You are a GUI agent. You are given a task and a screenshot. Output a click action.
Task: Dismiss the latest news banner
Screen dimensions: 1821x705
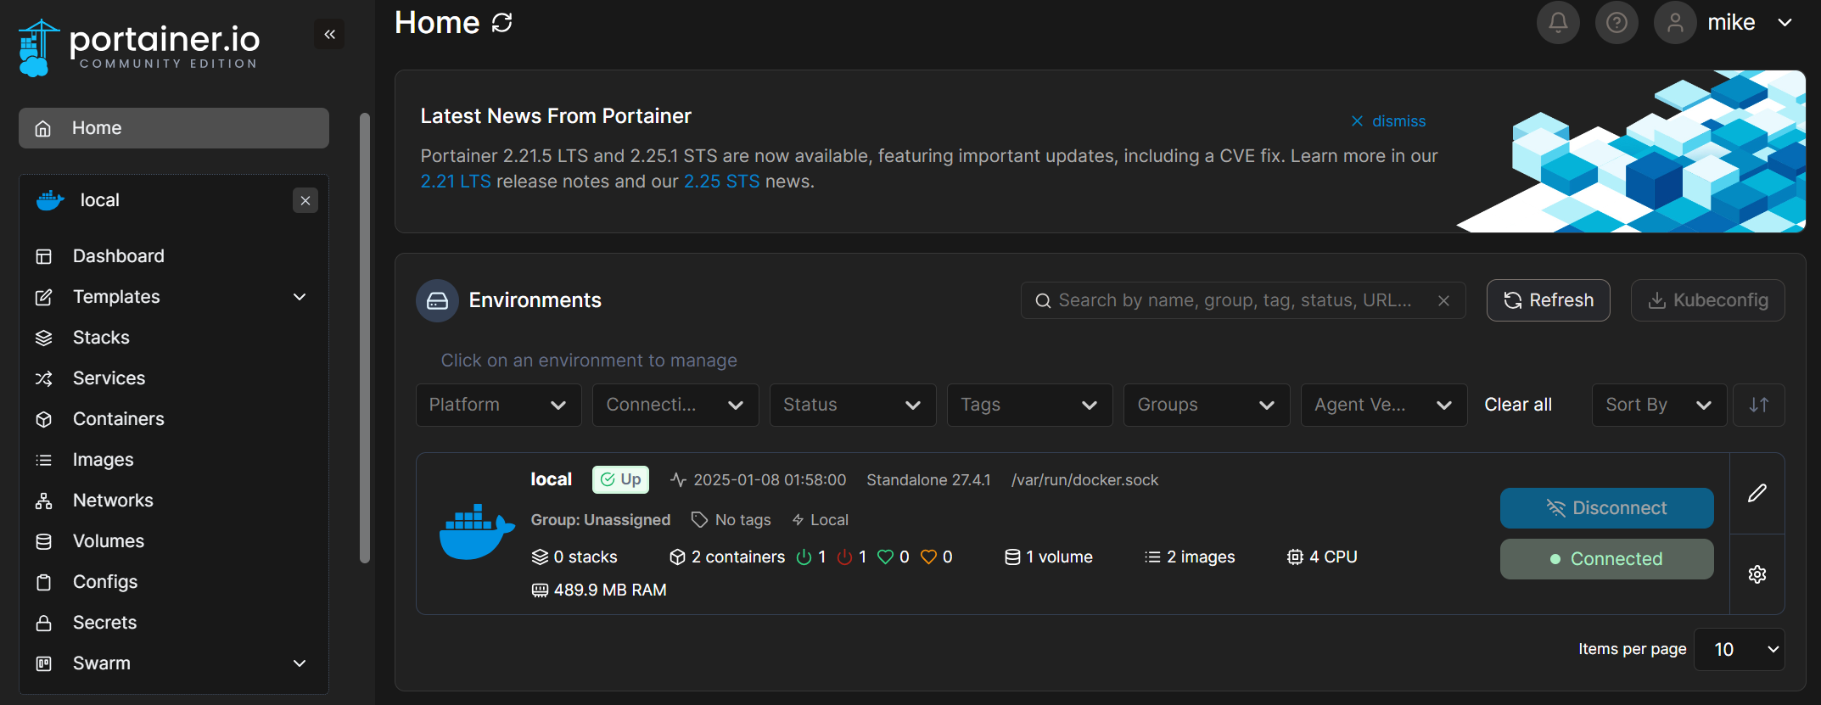(x=1388, y=121)
